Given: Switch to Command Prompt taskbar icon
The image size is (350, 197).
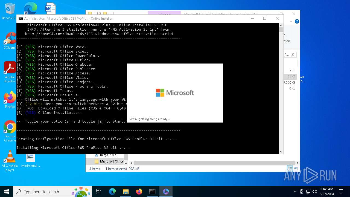Looking at the screenshot, I should coord(152,192).
